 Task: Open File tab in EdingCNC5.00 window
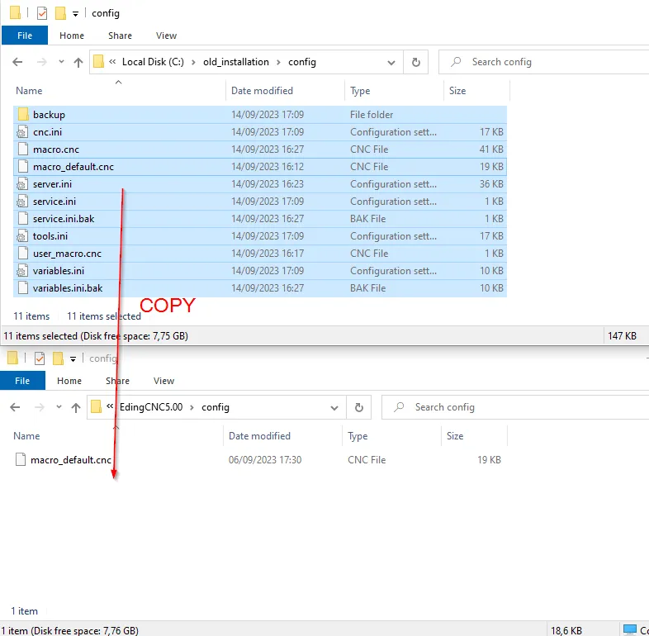point(22,381)
